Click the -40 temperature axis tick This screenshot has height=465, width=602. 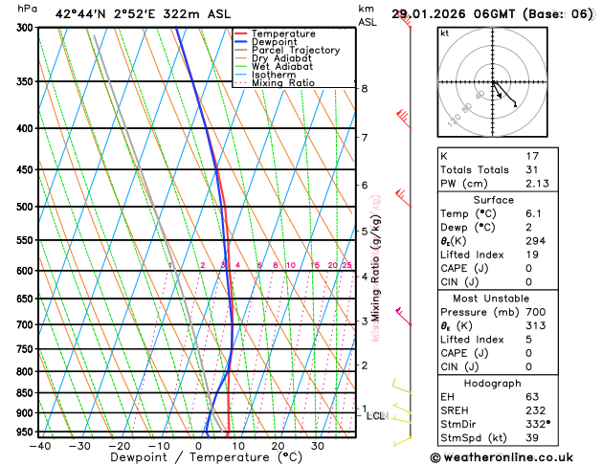40,446
